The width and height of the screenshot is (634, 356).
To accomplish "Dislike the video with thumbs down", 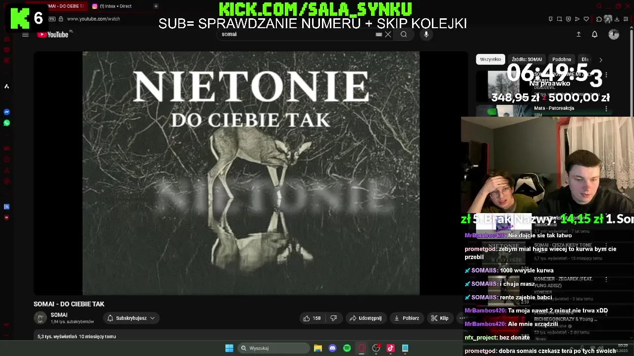I will tap(334, 318).
